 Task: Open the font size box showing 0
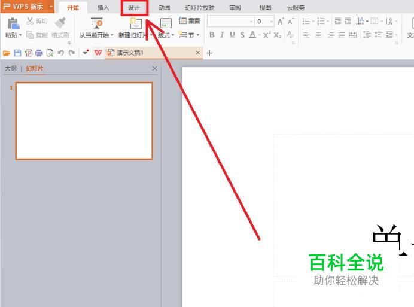264,21
